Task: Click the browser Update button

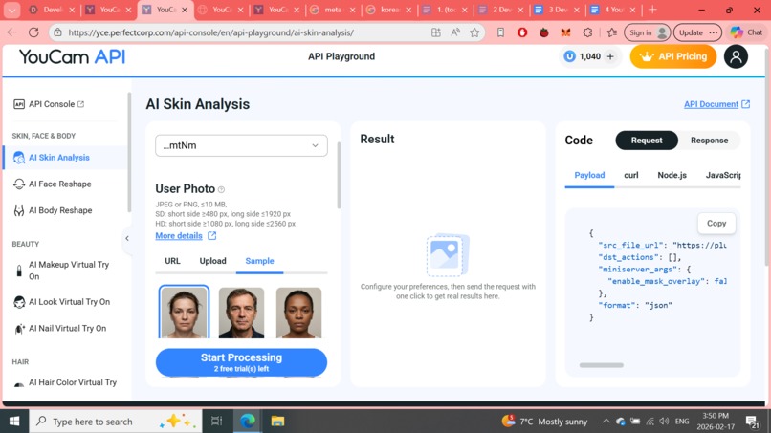Action: [697, 32]
